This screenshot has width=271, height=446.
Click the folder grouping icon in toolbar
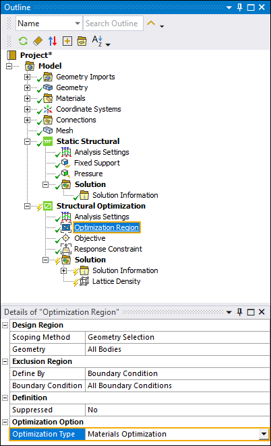click(82, 41)
